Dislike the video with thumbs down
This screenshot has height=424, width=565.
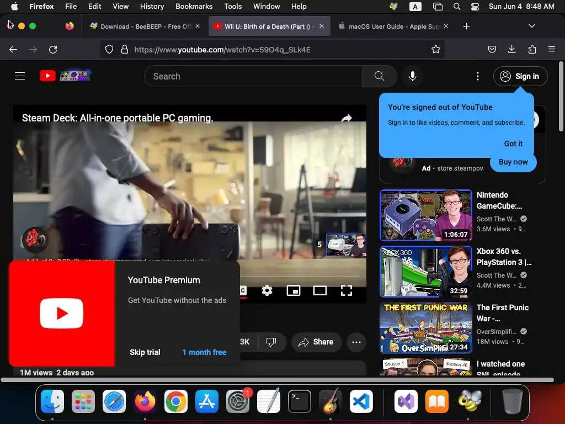pyautogui.click(x=271, y=342)
